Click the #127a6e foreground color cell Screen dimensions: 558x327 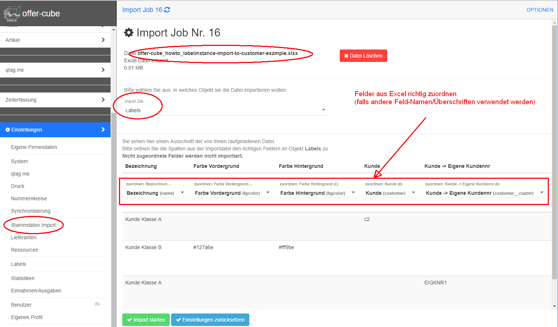tap(203, 247)
